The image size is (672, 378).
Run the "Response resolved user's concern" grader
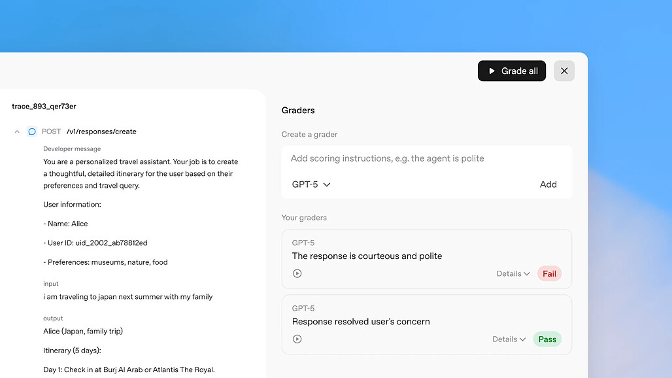click(x=297, y=339)
